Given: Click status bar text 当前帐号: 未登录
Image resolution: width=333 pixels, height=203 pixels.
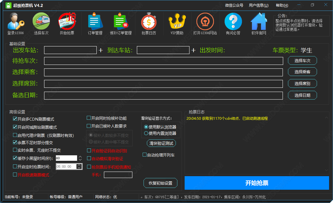Looking at the screenshot, I should [19, 197].
